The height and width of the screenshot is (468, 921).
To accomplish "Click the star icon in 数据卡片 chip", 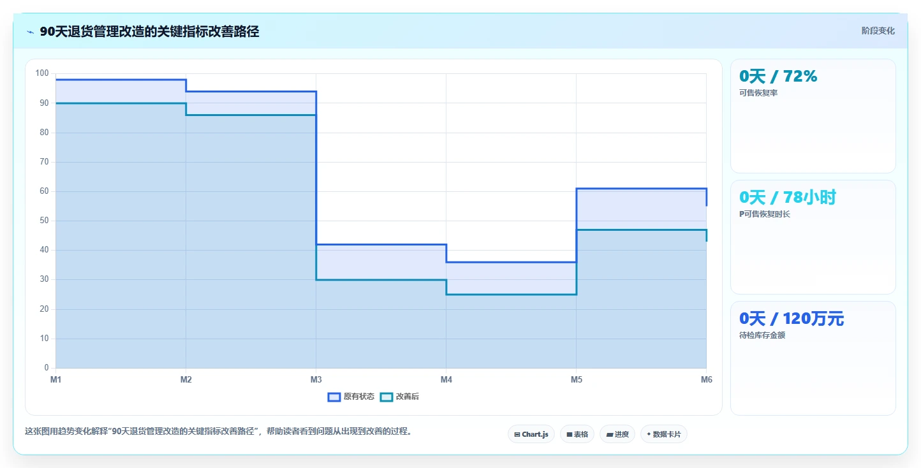I will (649, 434).
